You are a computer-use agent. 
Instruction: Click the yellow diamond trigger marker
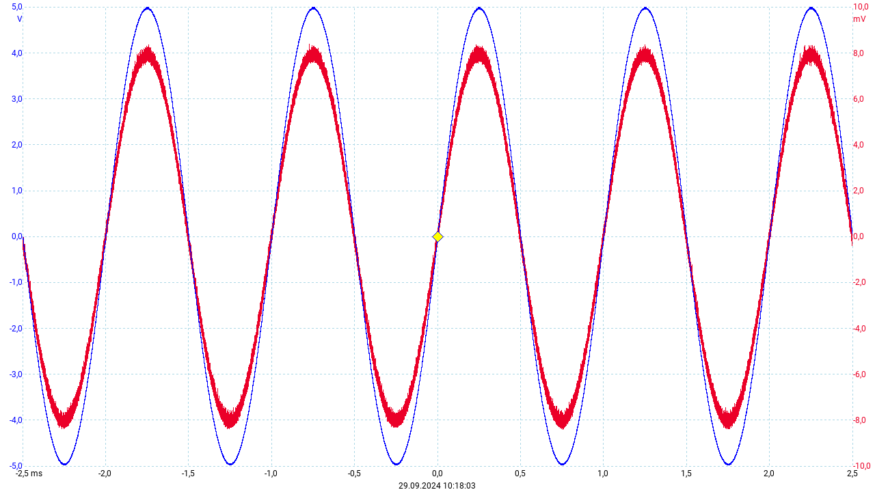point(438,237)
